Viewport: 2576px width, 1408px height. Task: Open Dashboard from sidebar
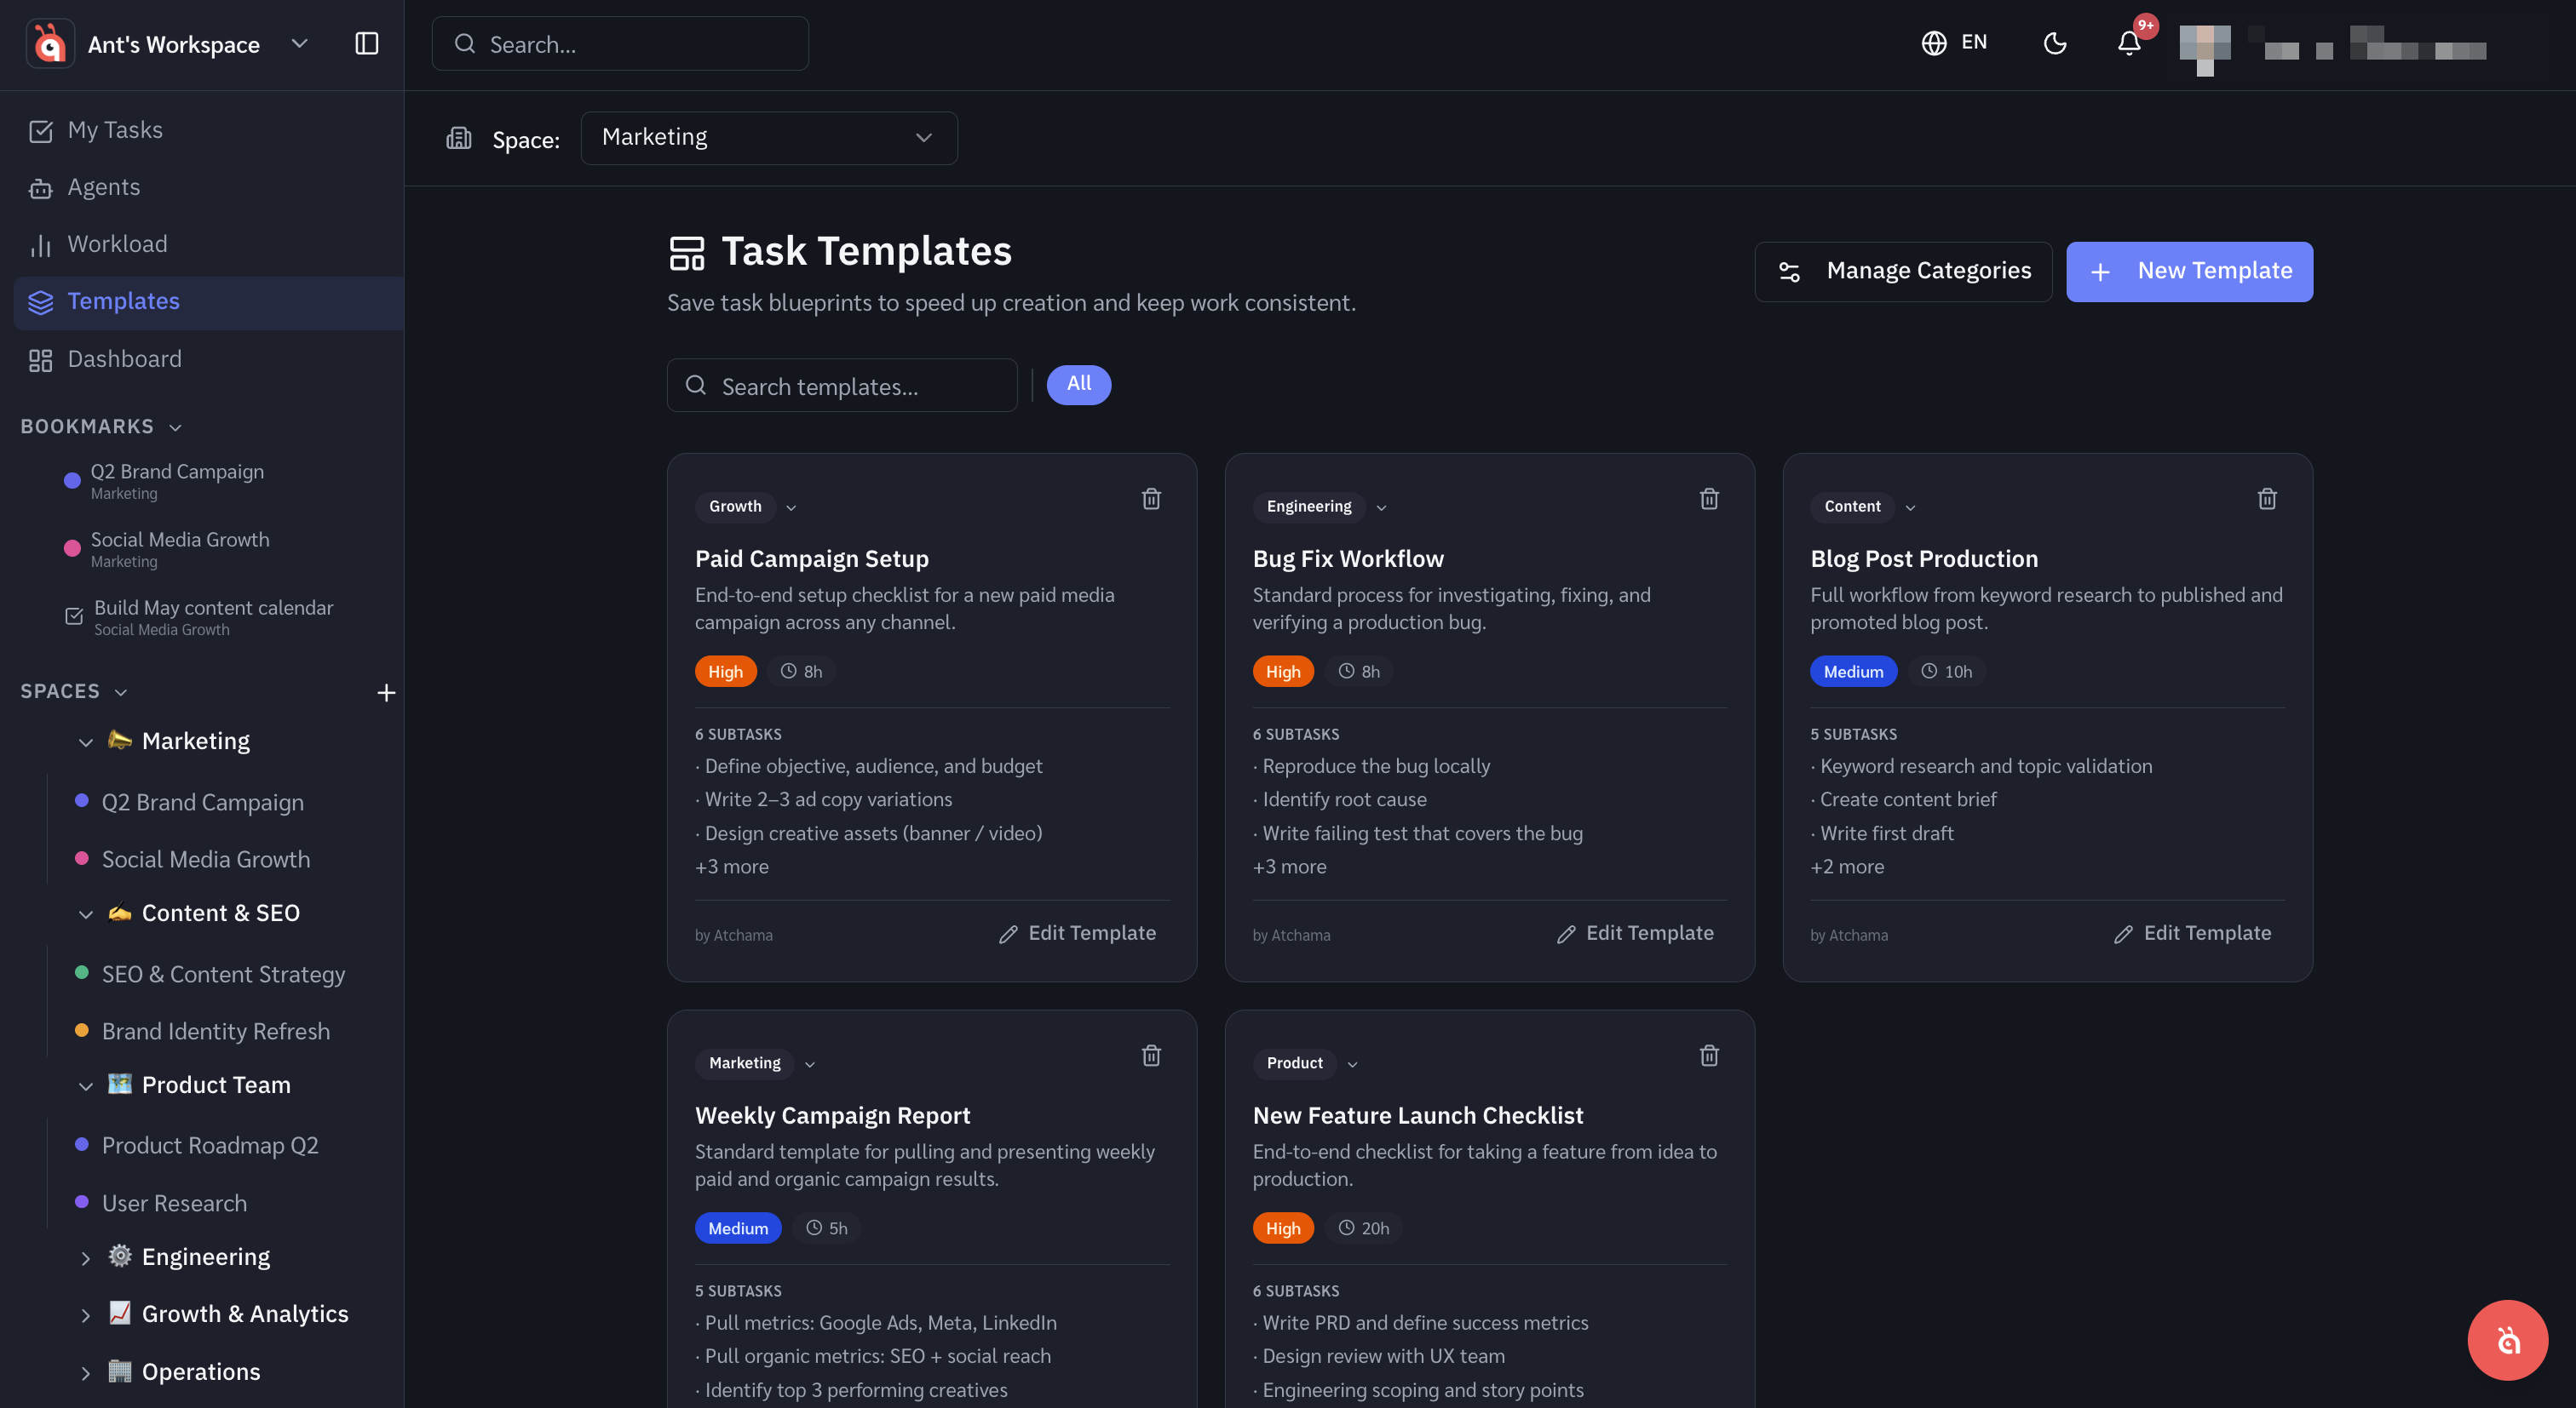208,360
